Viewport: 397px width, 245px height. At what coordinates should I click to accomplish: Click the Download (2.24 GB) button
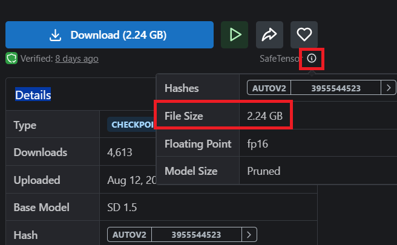[110, 35]
